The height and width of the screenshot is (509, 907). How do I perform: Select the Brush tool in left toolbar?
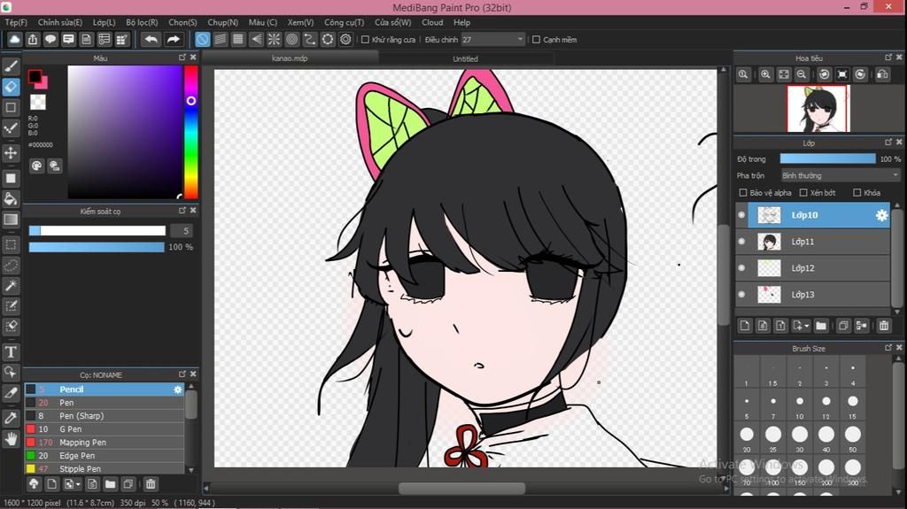[x=11, y=66]
